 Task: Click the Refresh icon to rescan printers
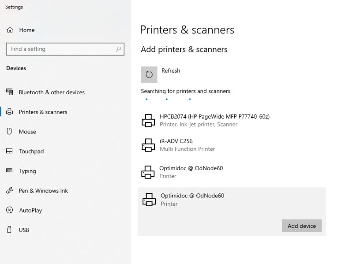149,74
